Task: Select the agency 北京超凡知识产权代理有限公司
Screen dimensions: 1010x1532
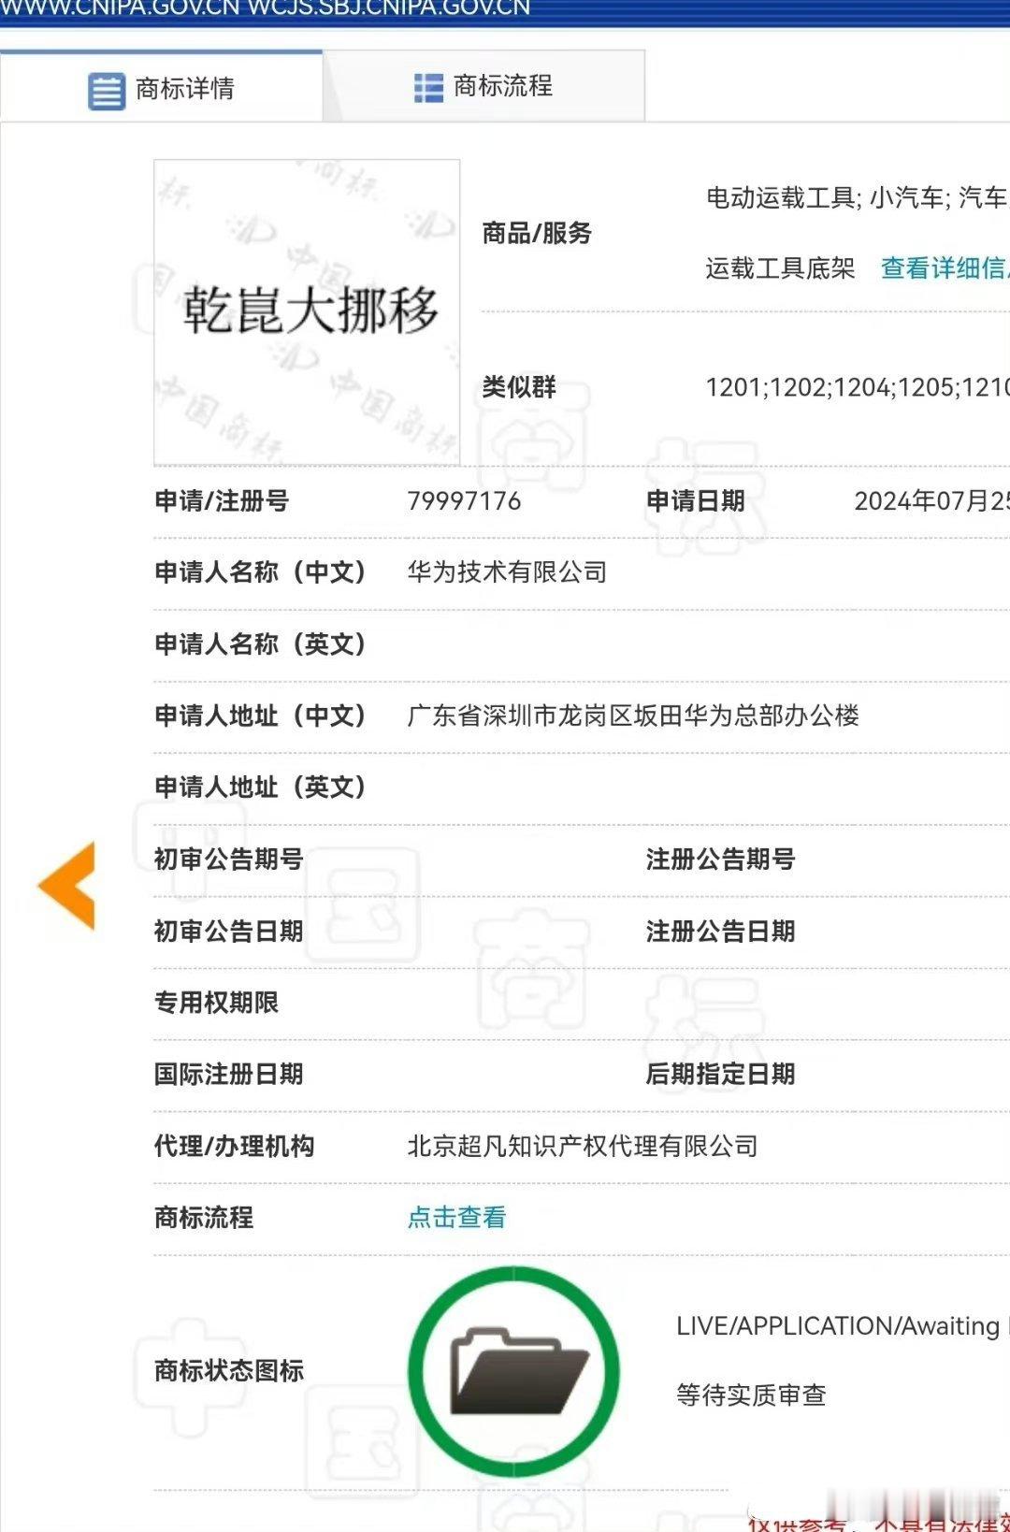Action: pos(583,1146)
